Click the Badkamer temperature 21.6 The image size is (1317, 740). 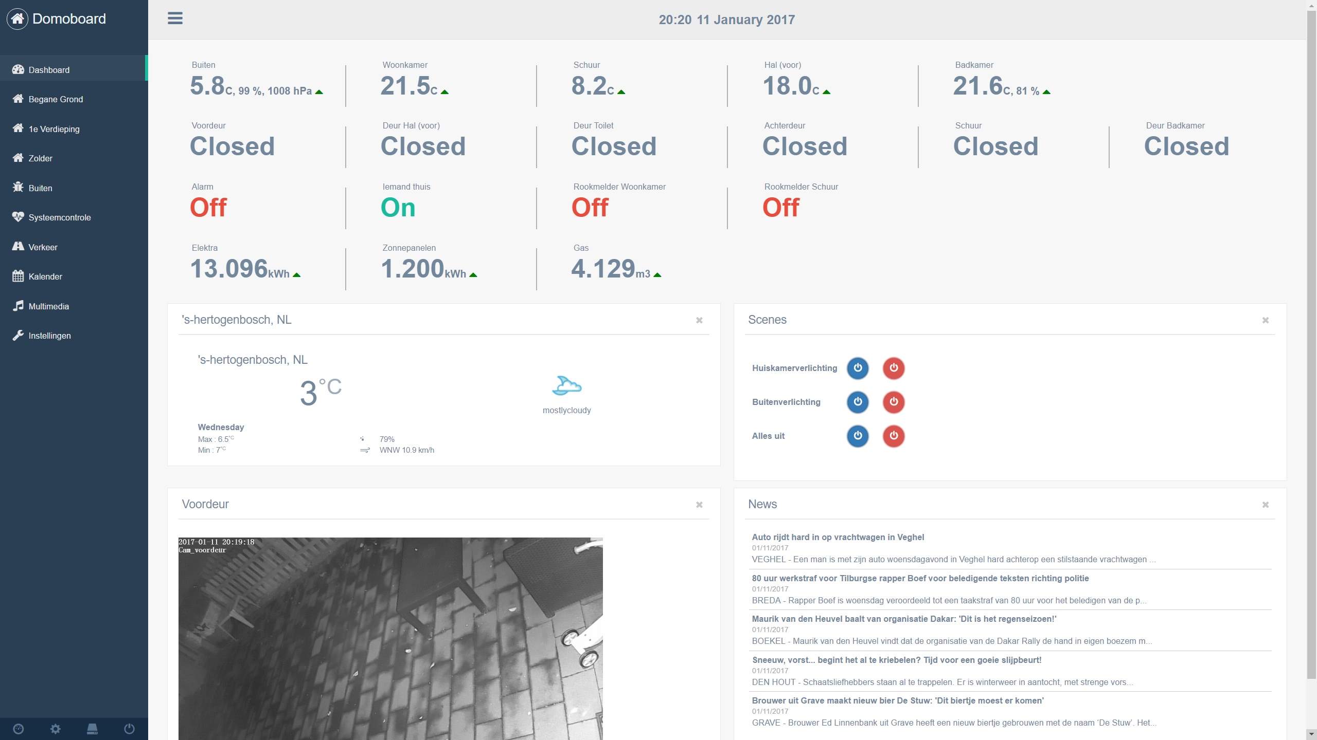coord(978,86)
